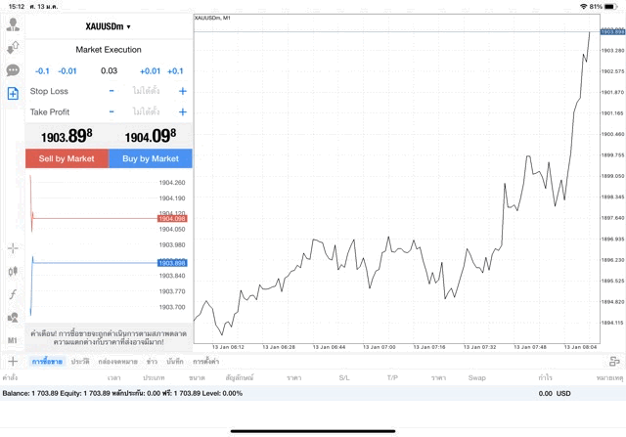Increase Stop Loss with plus stepper
Screen dimensions: 626x437
coord(183,91)
